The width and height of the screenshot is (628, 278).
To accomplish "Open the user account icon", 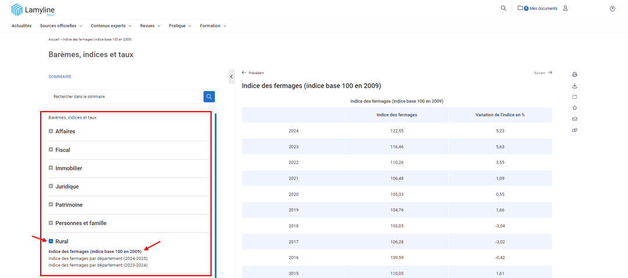I will click(565, 8).
